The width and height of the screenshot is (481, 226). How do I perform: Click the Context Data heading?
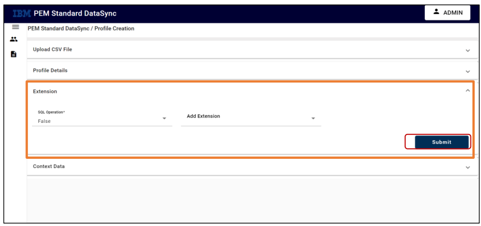pyautogui.click(x=49, y=166)
